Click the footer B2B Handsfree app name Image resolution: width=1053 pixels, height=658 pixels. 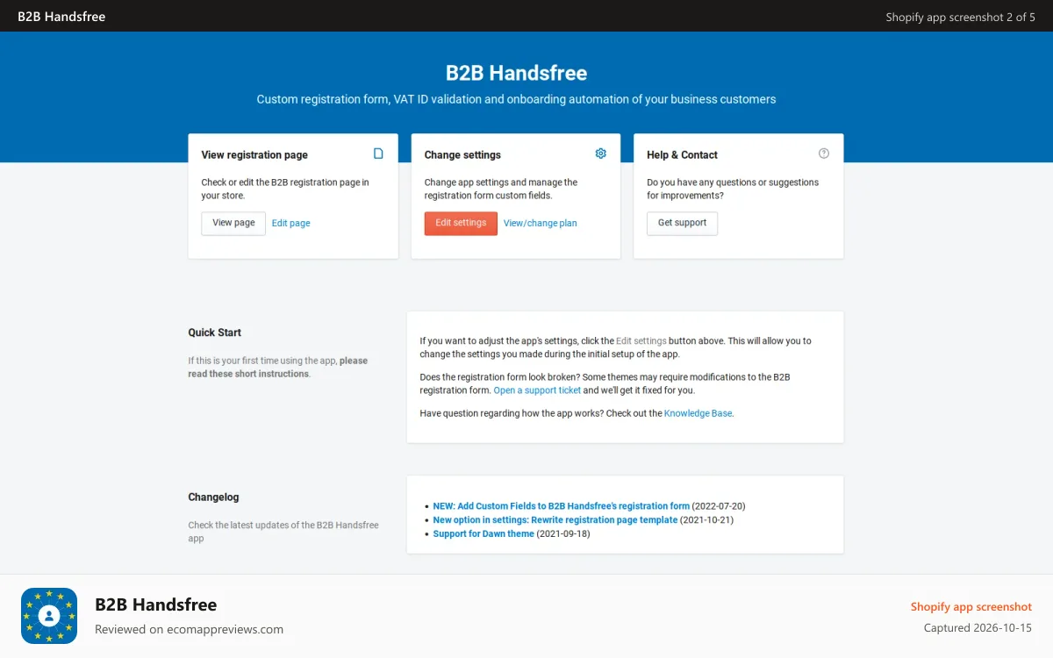click(155, 604)
